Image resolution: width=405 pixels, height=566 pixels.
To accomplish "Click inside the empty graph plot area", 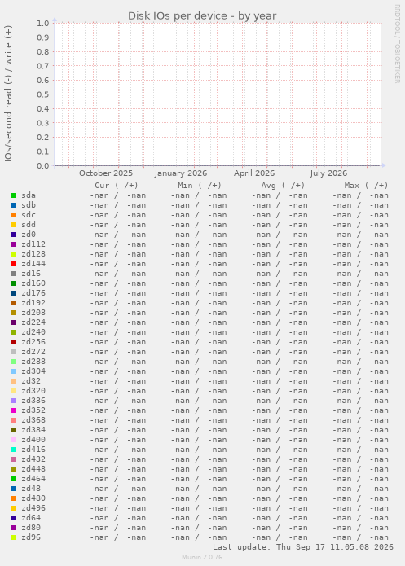I will (218, 94).
